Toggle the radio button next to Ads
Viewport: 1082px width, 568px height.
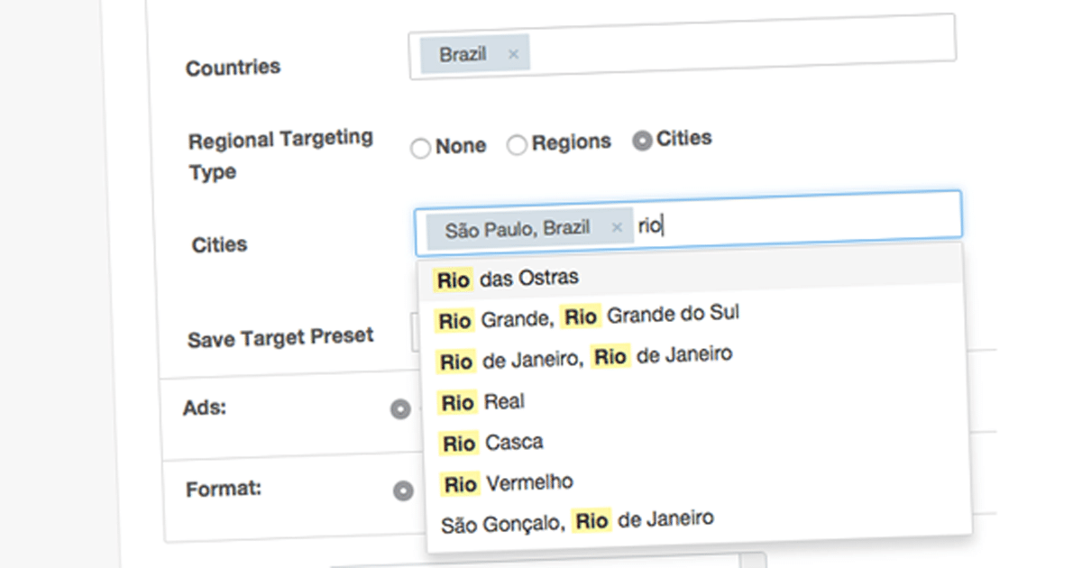[400, 410]
